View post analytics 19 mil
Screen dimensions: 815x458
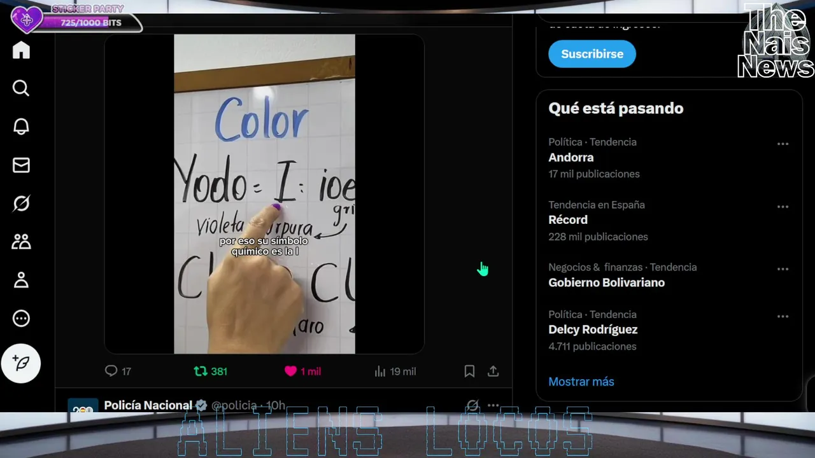(395, 371)
